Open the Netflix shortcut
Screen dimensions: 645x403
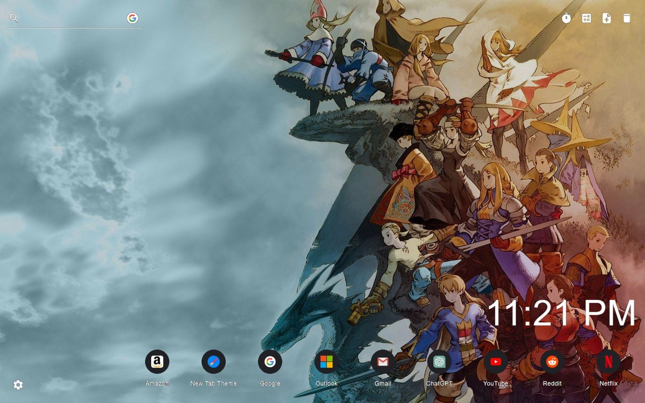[x=609, y=362]
